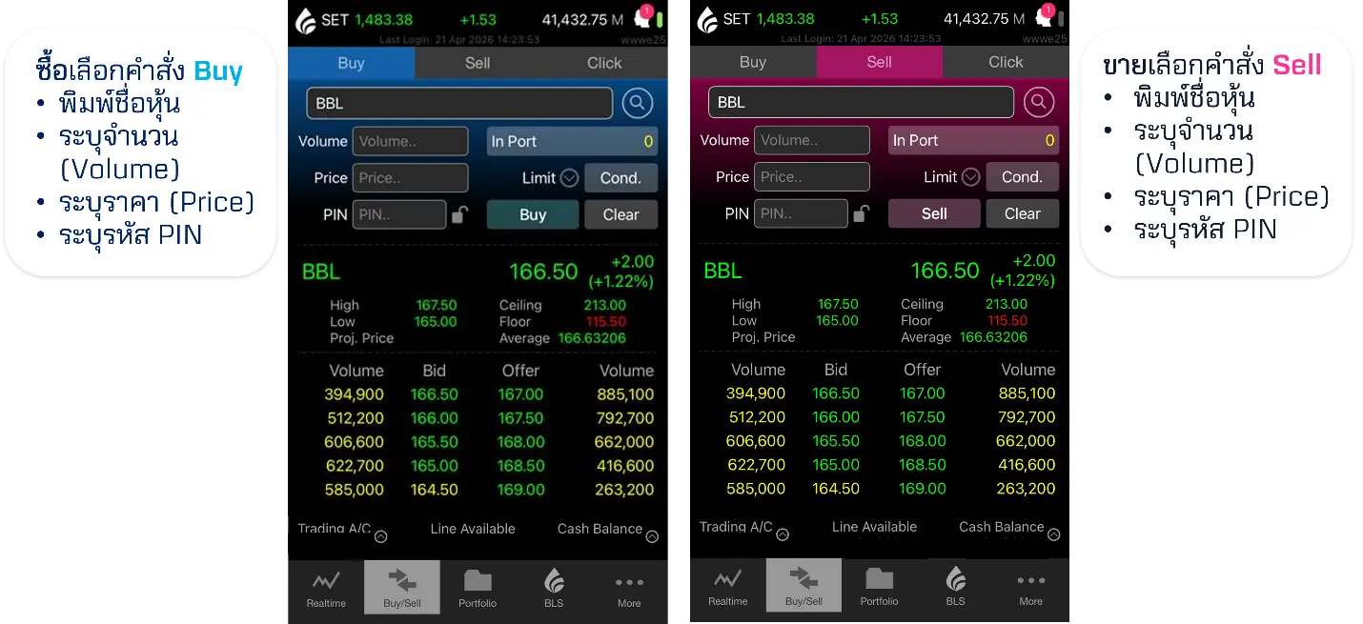Tap search magnifier icon in Buy screen
Viewport: 1363px width, 624px height.
point(638,103)
